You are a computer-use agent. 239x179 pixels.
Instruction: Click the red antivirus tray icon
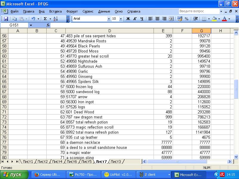pyautogui.click(x=222, y=175)
